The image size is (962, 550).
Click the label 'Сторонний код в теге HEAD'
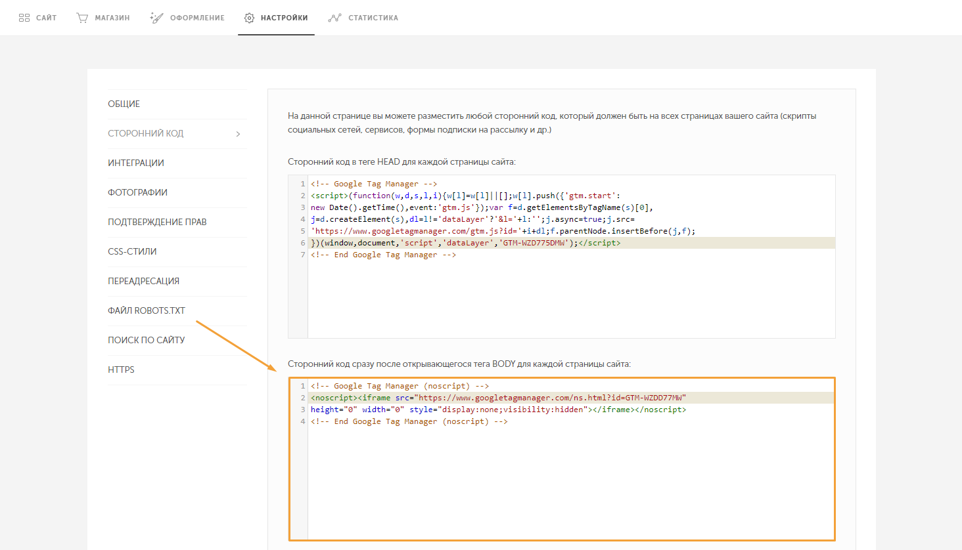pos(401,161)
